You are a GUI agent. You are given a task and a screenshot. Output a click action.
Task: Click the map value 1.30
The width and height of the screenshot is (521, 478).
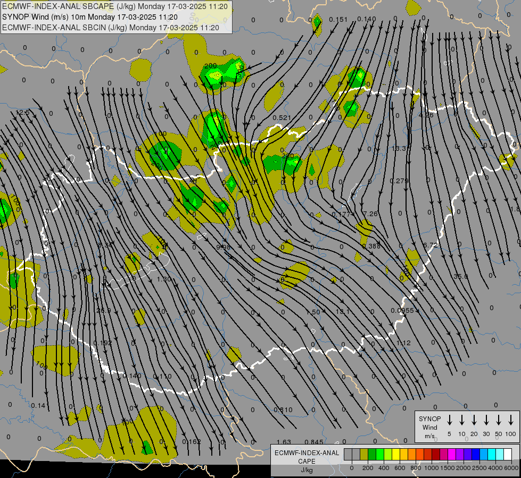(164, 279)
